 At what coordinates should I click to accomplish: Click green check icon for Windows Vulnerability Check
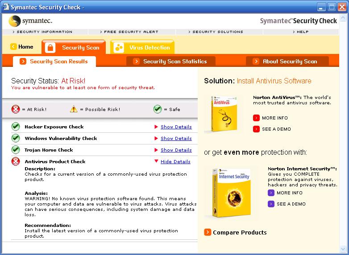pyautogui.click(x=16, y=138)
